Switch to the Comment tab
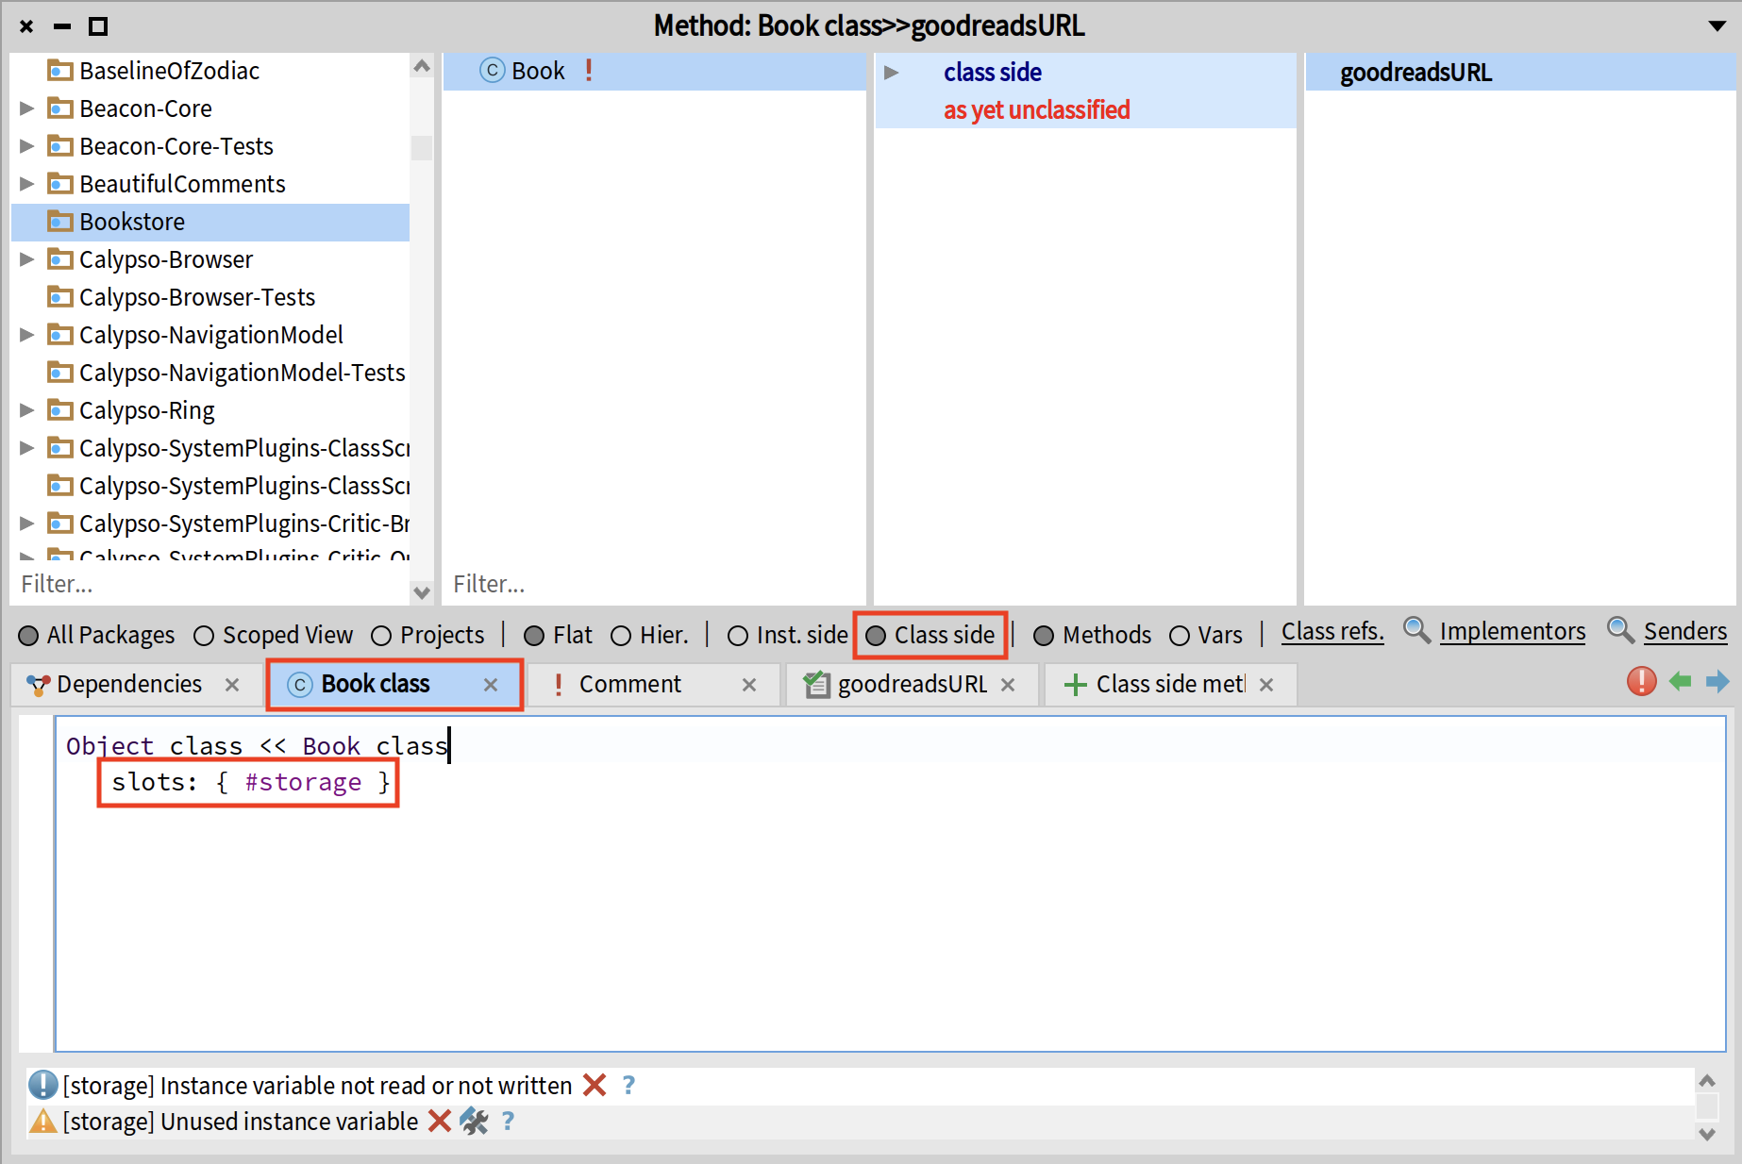Screen dimensions: 1742x1164 [629, 685]
